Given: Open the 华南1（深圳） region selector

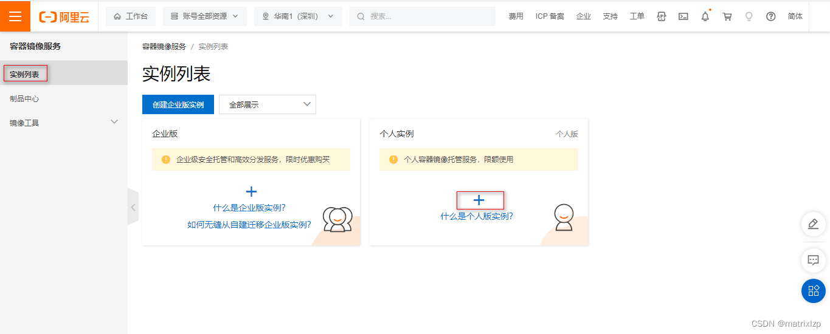Looking at the screenshot, I should pyautogui.click(x=298, y=16).
